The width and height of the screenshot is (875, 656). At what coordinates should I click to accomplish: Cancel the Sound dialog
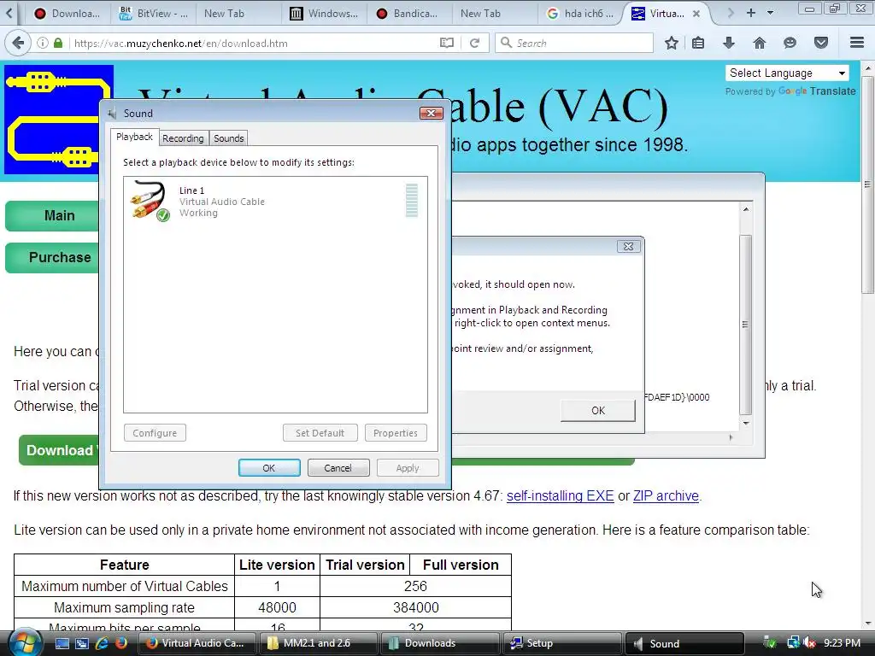point(338,467)
